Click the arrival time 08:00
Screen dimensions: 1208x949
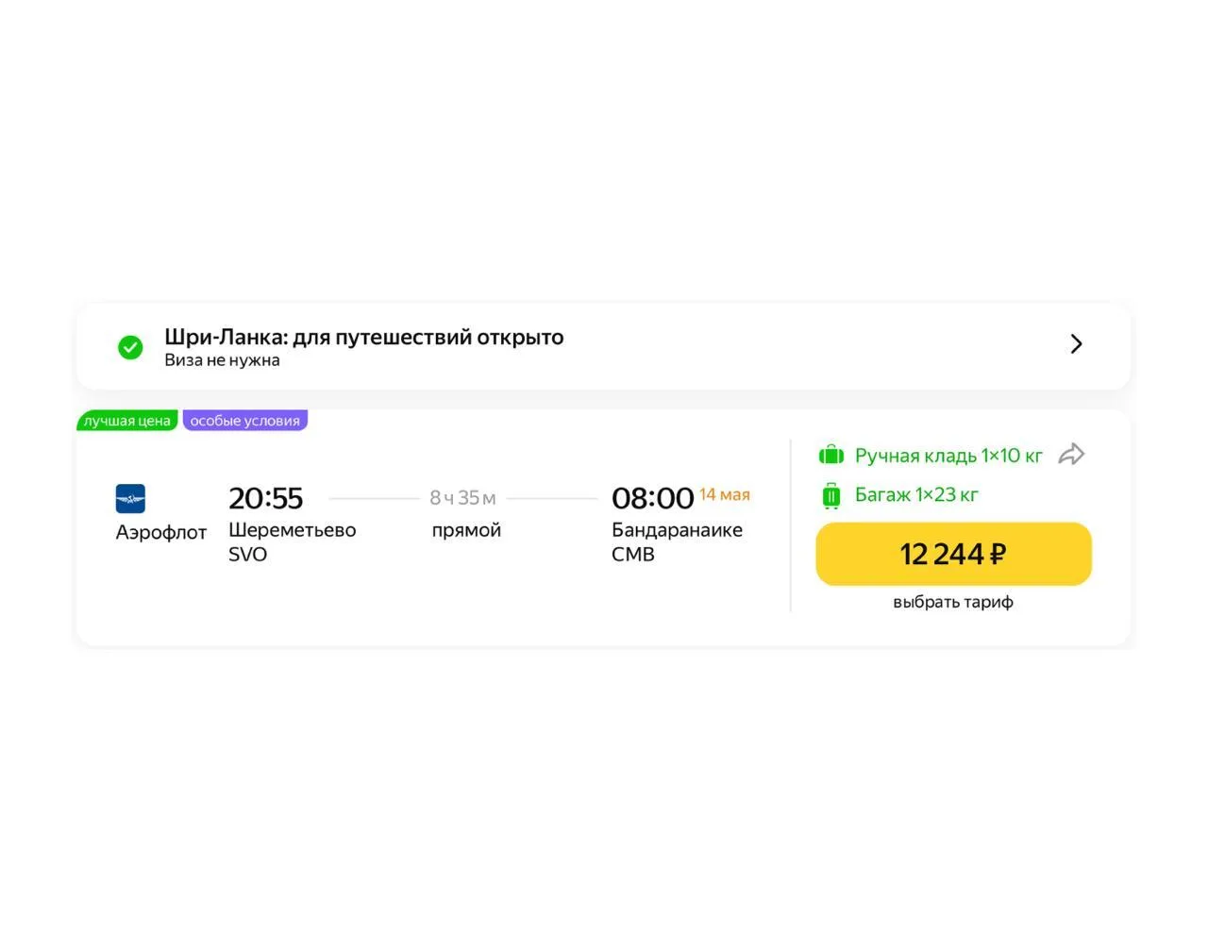652,498
